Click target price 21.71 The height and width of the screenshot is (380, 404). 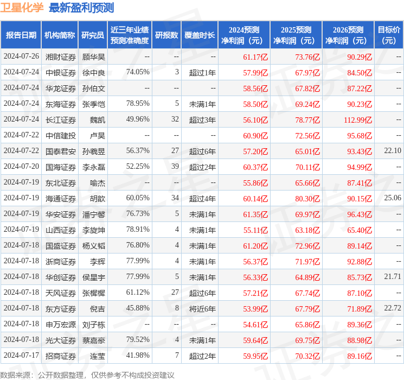(393, 276)
